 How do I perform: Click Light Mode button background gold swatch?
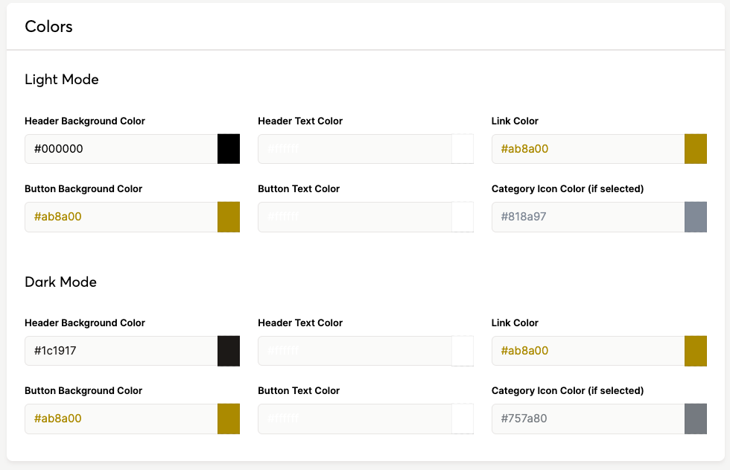229,217
